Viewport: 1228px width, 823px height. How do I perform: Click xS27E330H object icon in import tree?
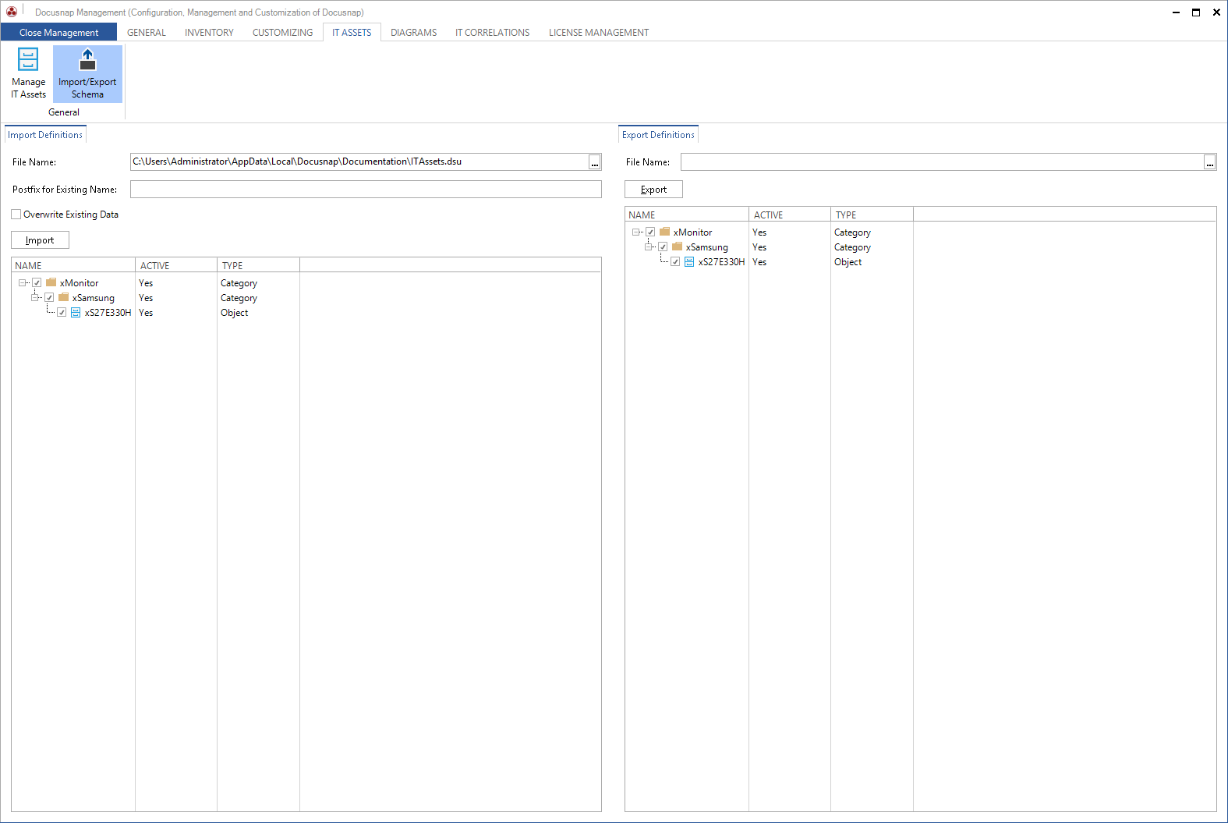click(x=76, y=312)
